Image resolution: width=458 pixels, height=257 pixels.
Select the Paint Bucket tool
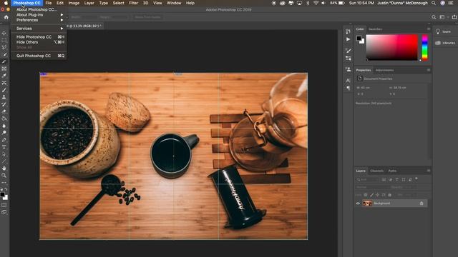pos(4,119)
